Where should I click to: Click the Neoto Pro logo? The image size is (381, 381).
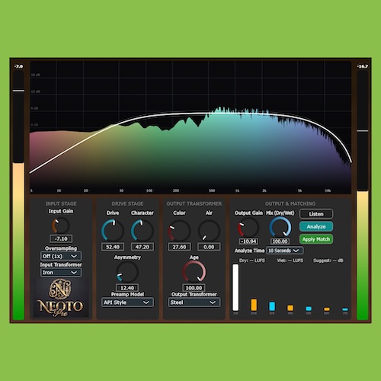[x=61, y=298]
